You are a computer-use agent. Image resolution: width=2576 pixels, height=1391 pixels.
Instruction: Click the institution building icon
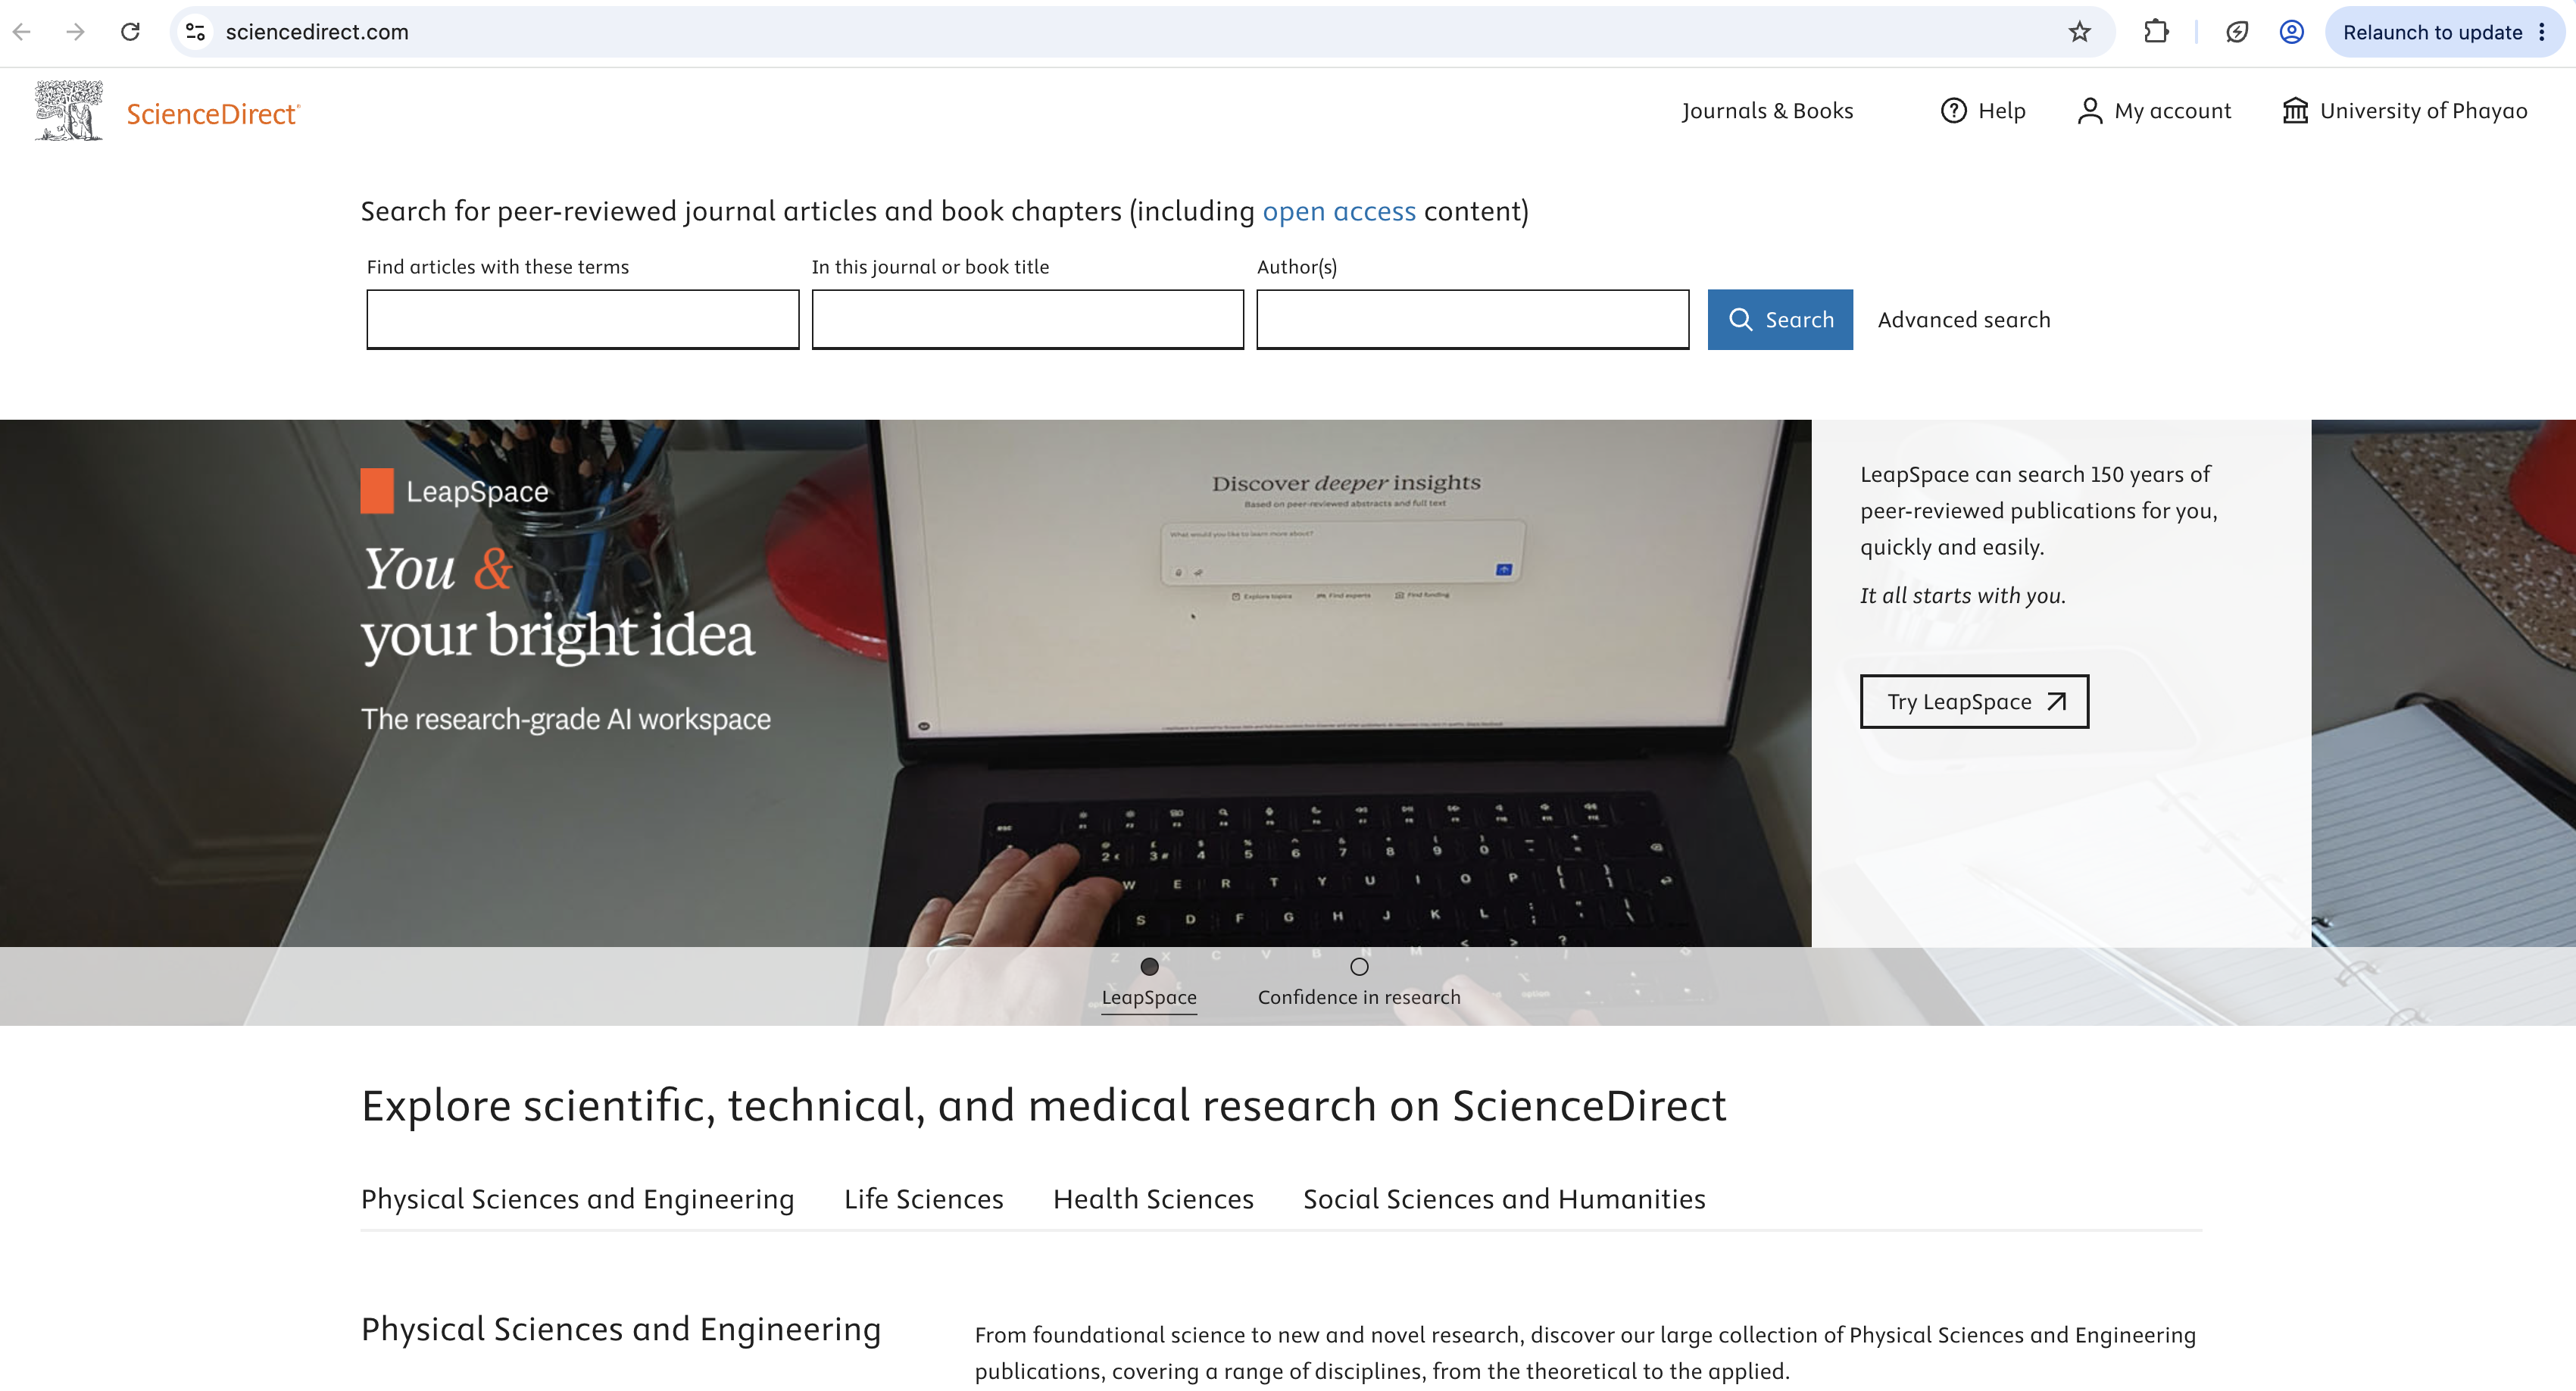click(2295, 111)
